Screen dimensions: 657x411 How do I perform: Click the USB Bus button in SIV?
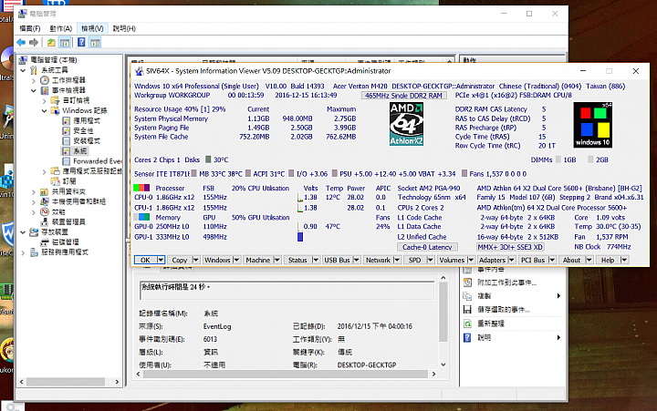pos(338,260)
